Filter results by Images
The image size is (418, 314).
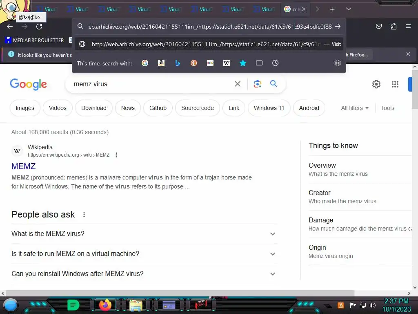click(x=25, y=108)
